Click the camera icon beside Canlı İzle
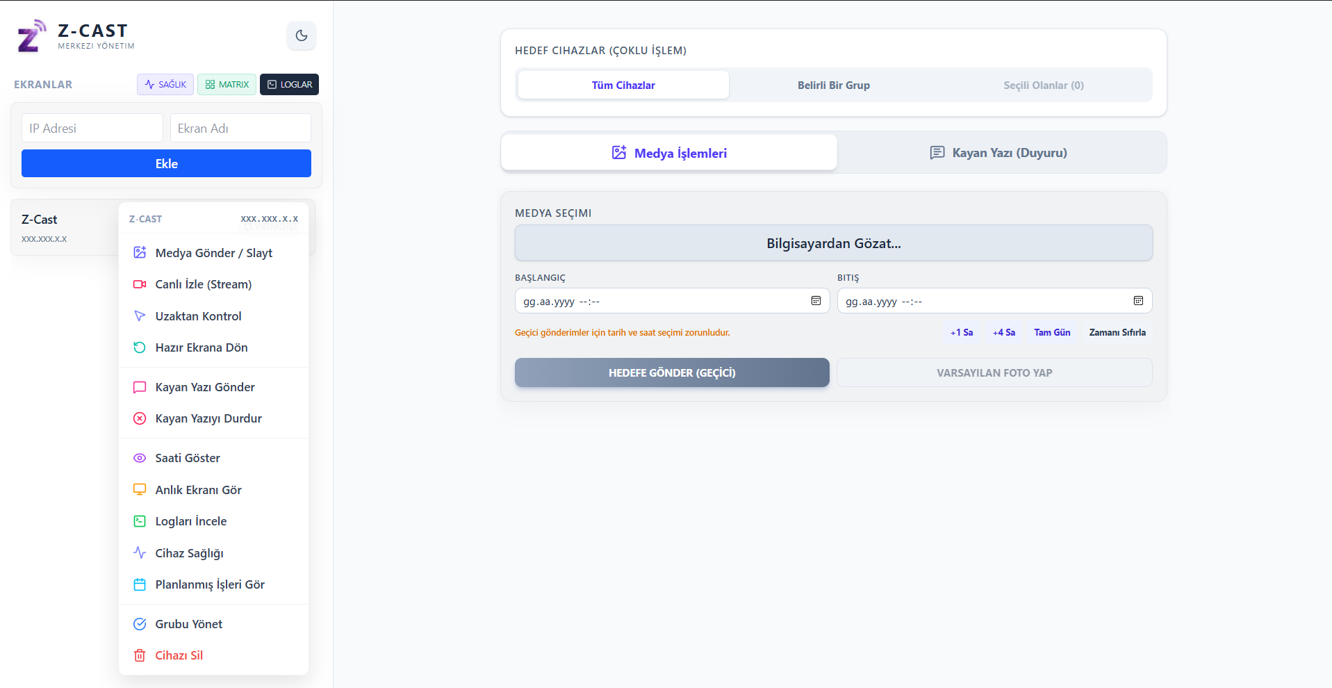This screenshot has height=688, width=1332. (140, 284)
